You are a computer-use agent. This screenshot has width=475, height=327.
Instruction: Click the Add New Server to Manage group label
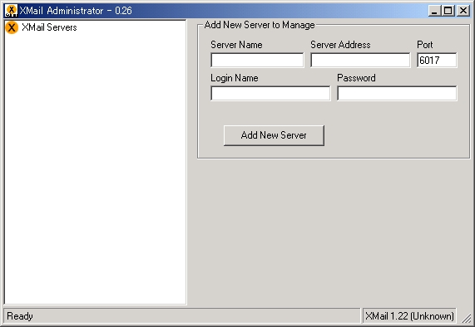point(260,25)
